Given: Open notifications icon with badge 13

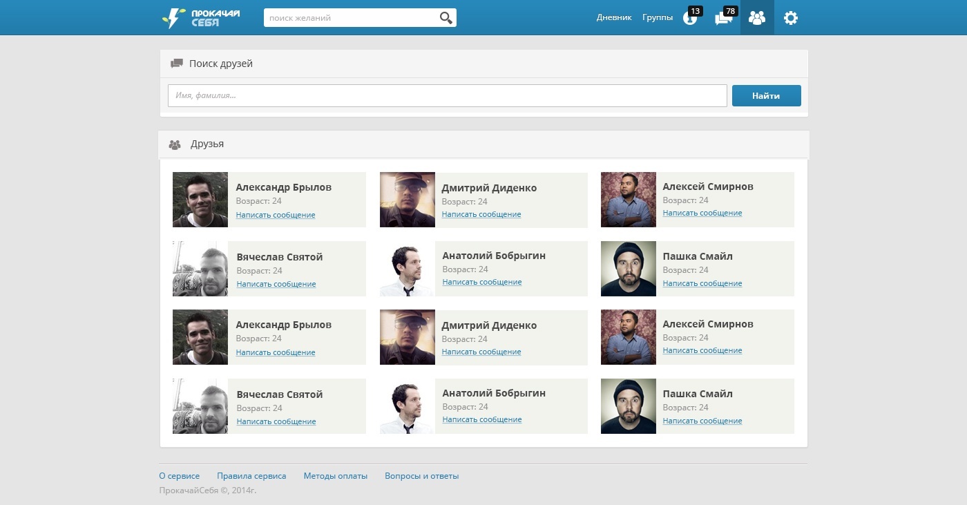Looking at the screenshot, I should pos(691,17).
